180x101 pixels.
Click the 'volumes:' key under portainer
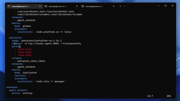click(x=17, y=58)
